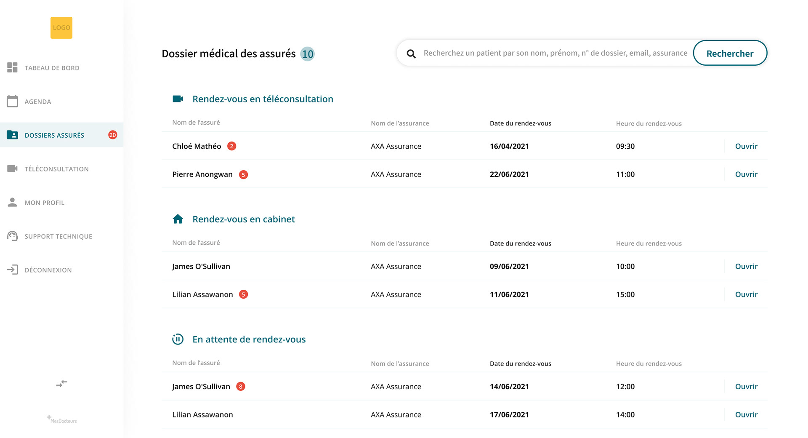The image size is (808, 438).
Task: Click the Mon profil person icon
Action: (12, 202)
